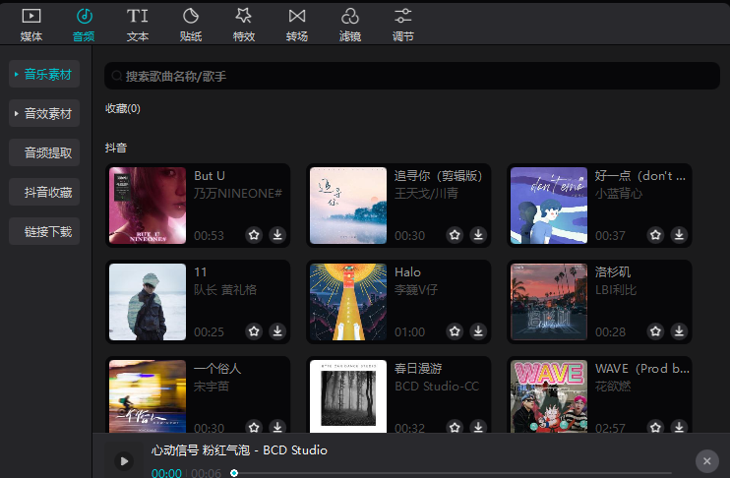The height and width of the screenshot is (478, 730).
Task: Favorite the song But U
Action: (254, 235)
